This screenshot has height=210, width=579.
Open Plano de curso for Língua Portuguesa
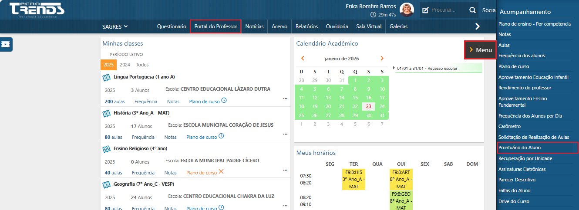tap(204, 102)
